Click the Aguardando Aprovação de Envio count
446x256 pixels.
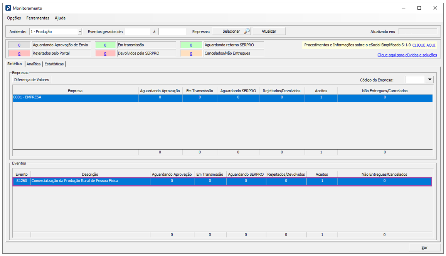19,45
